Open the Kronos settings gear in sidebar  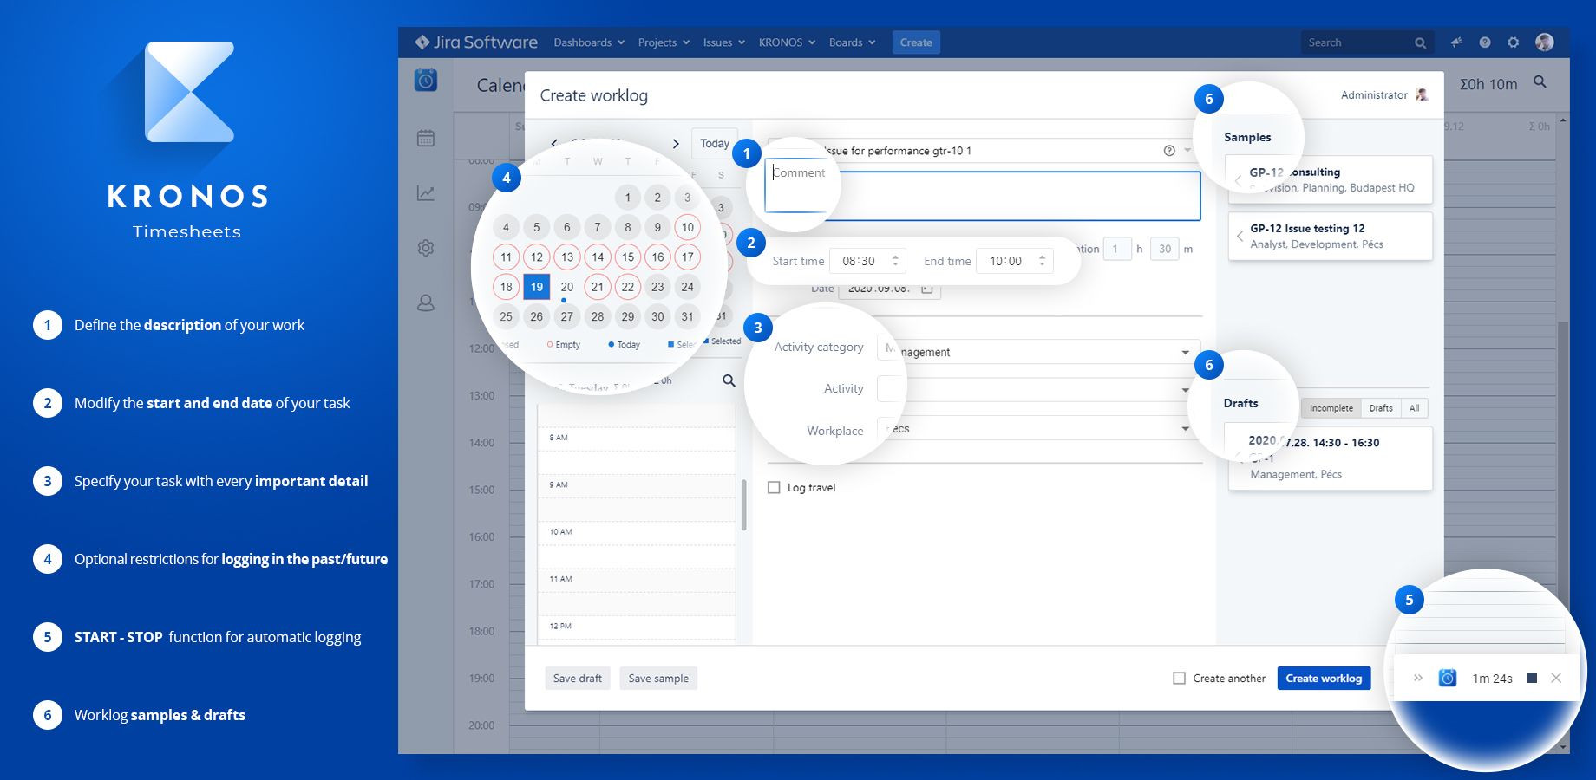[x=425, y=248]
